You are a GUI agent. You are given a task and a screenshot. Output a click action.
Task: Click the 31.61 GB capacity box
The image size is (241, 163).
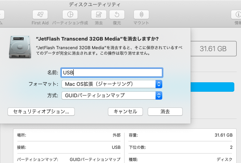[x=213, y=49]
